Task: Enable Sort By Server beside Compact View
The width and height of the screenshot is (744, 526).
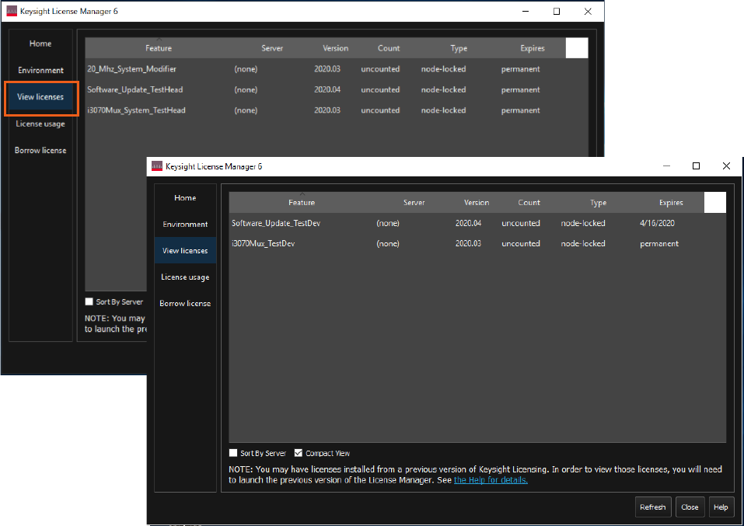Action: [234, 453]
